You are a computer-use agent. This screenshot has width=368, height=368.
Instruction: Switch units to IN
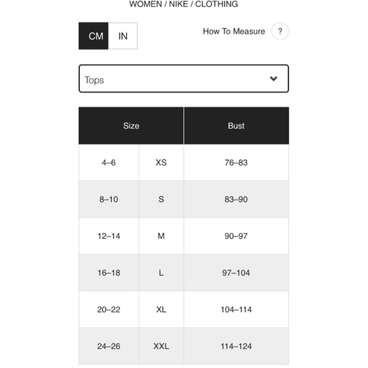123,36
